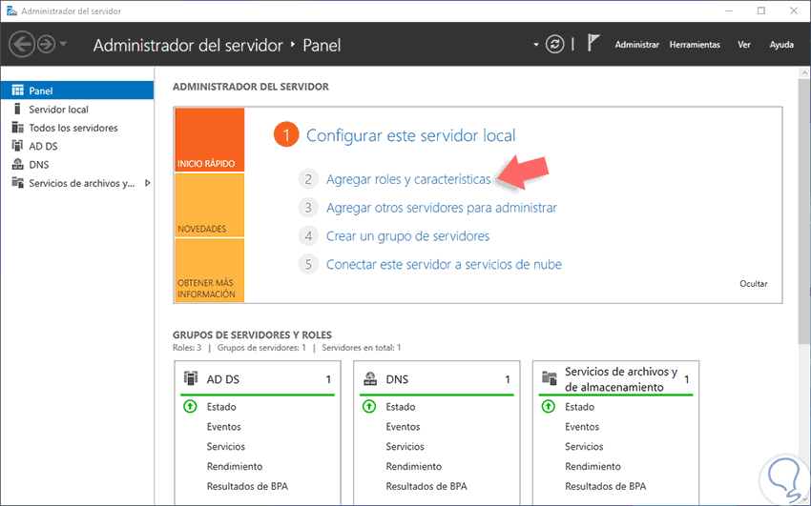Click the Servidor local server icon

[17, 109]
